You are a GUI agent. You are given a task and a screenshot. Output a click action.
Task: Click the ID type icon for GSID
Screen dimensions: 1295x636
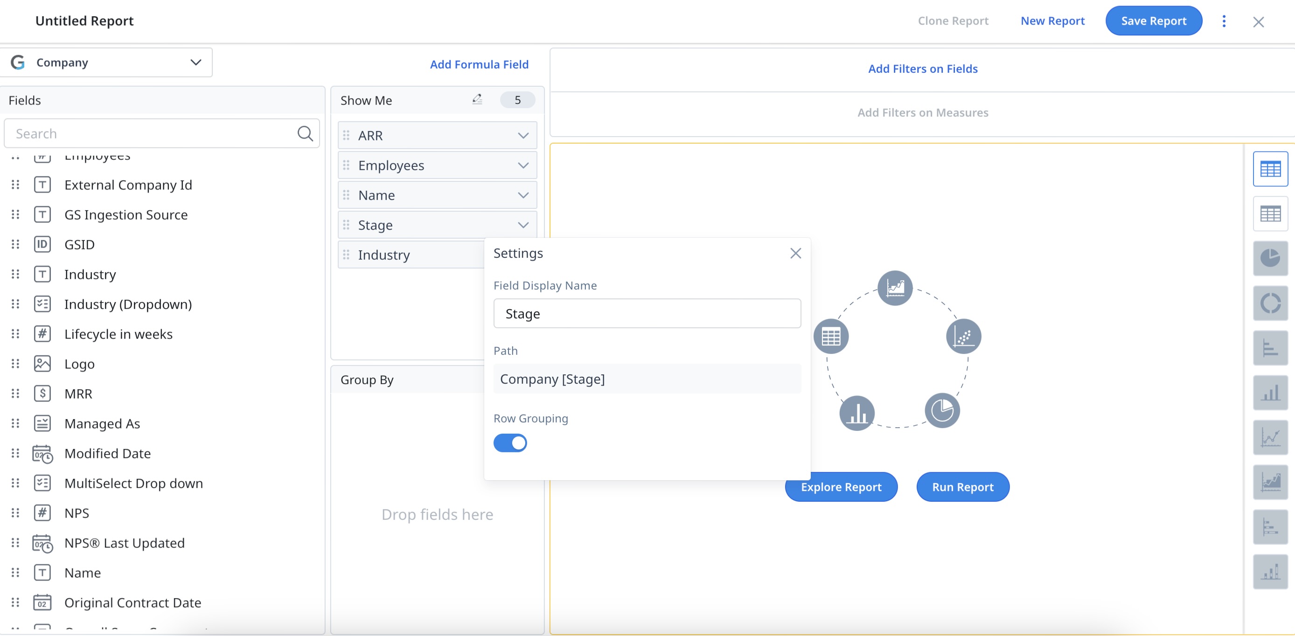42,244
